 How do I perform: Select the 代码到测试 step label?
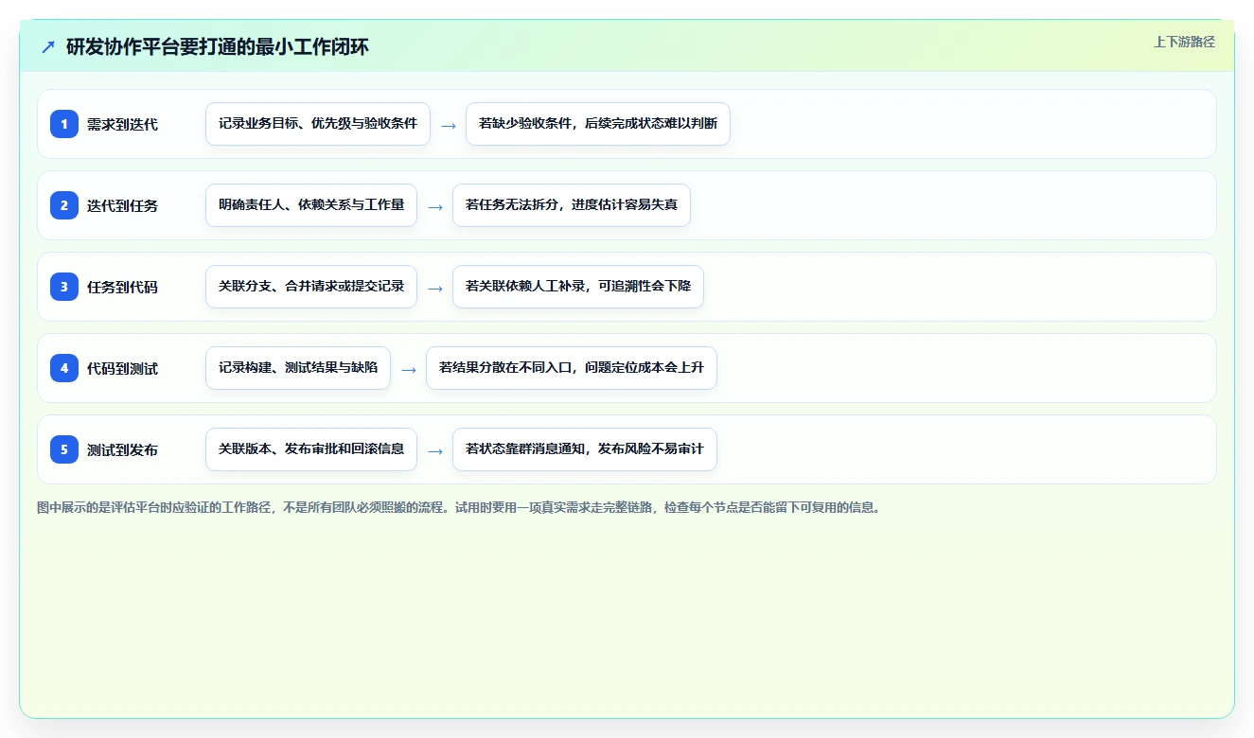(x=122, y=368)
